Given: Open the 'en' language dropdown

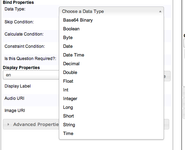Looking at the screenshot, I should click(x=31, y=75).
